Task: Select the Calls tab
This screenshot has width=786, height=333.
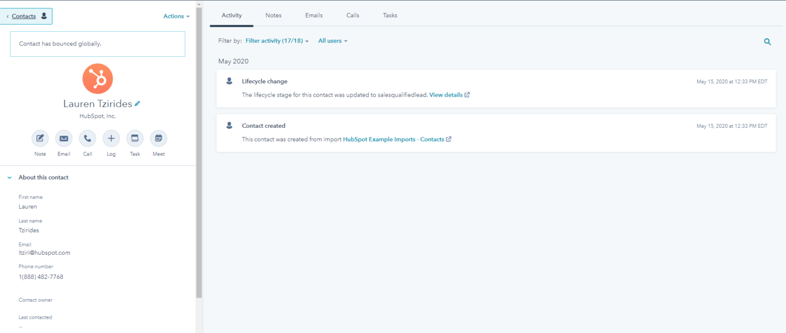Action: point(352,15)
